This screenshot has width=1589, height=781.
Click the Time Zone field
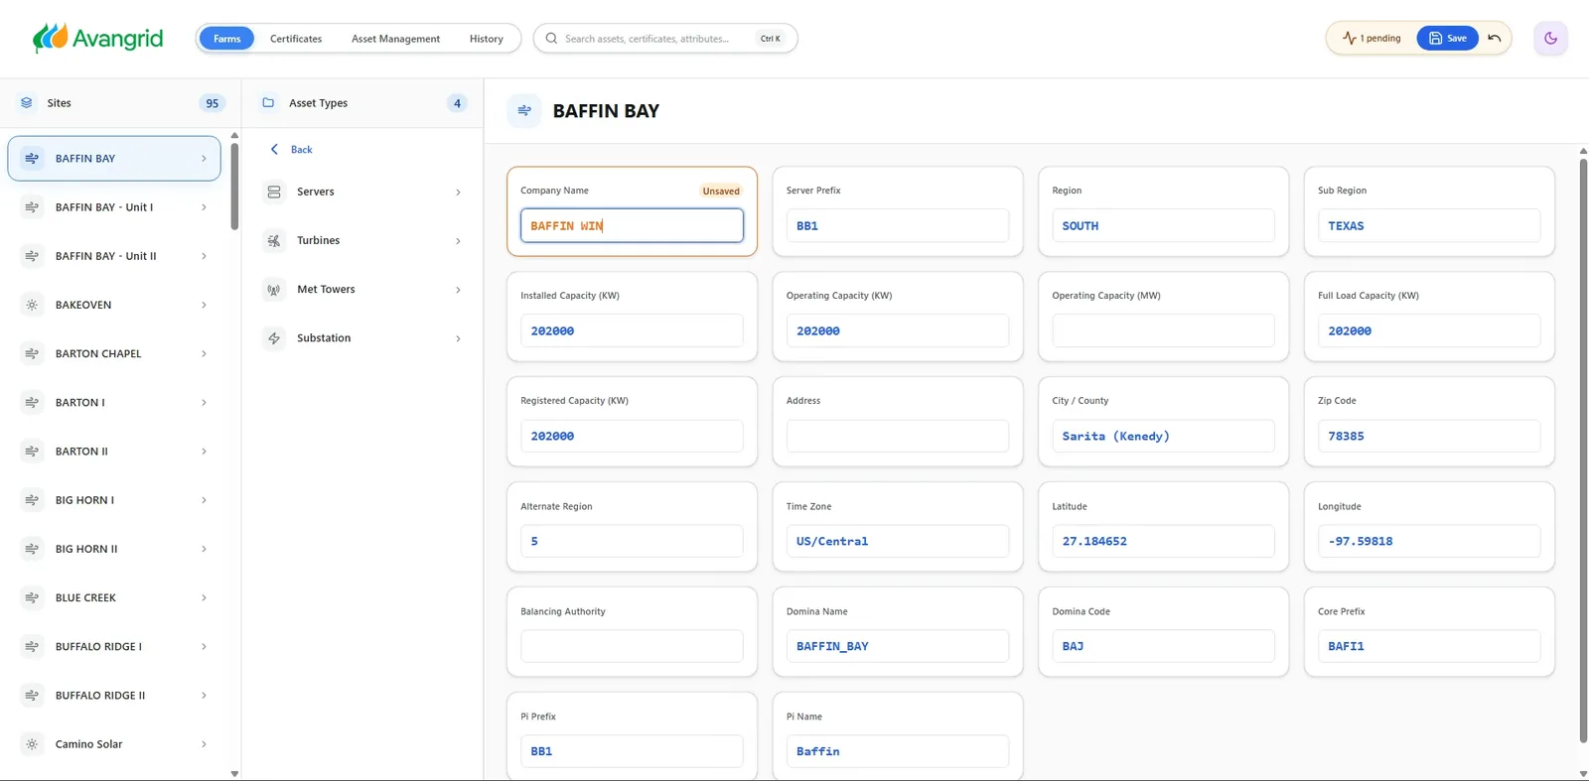898,541
